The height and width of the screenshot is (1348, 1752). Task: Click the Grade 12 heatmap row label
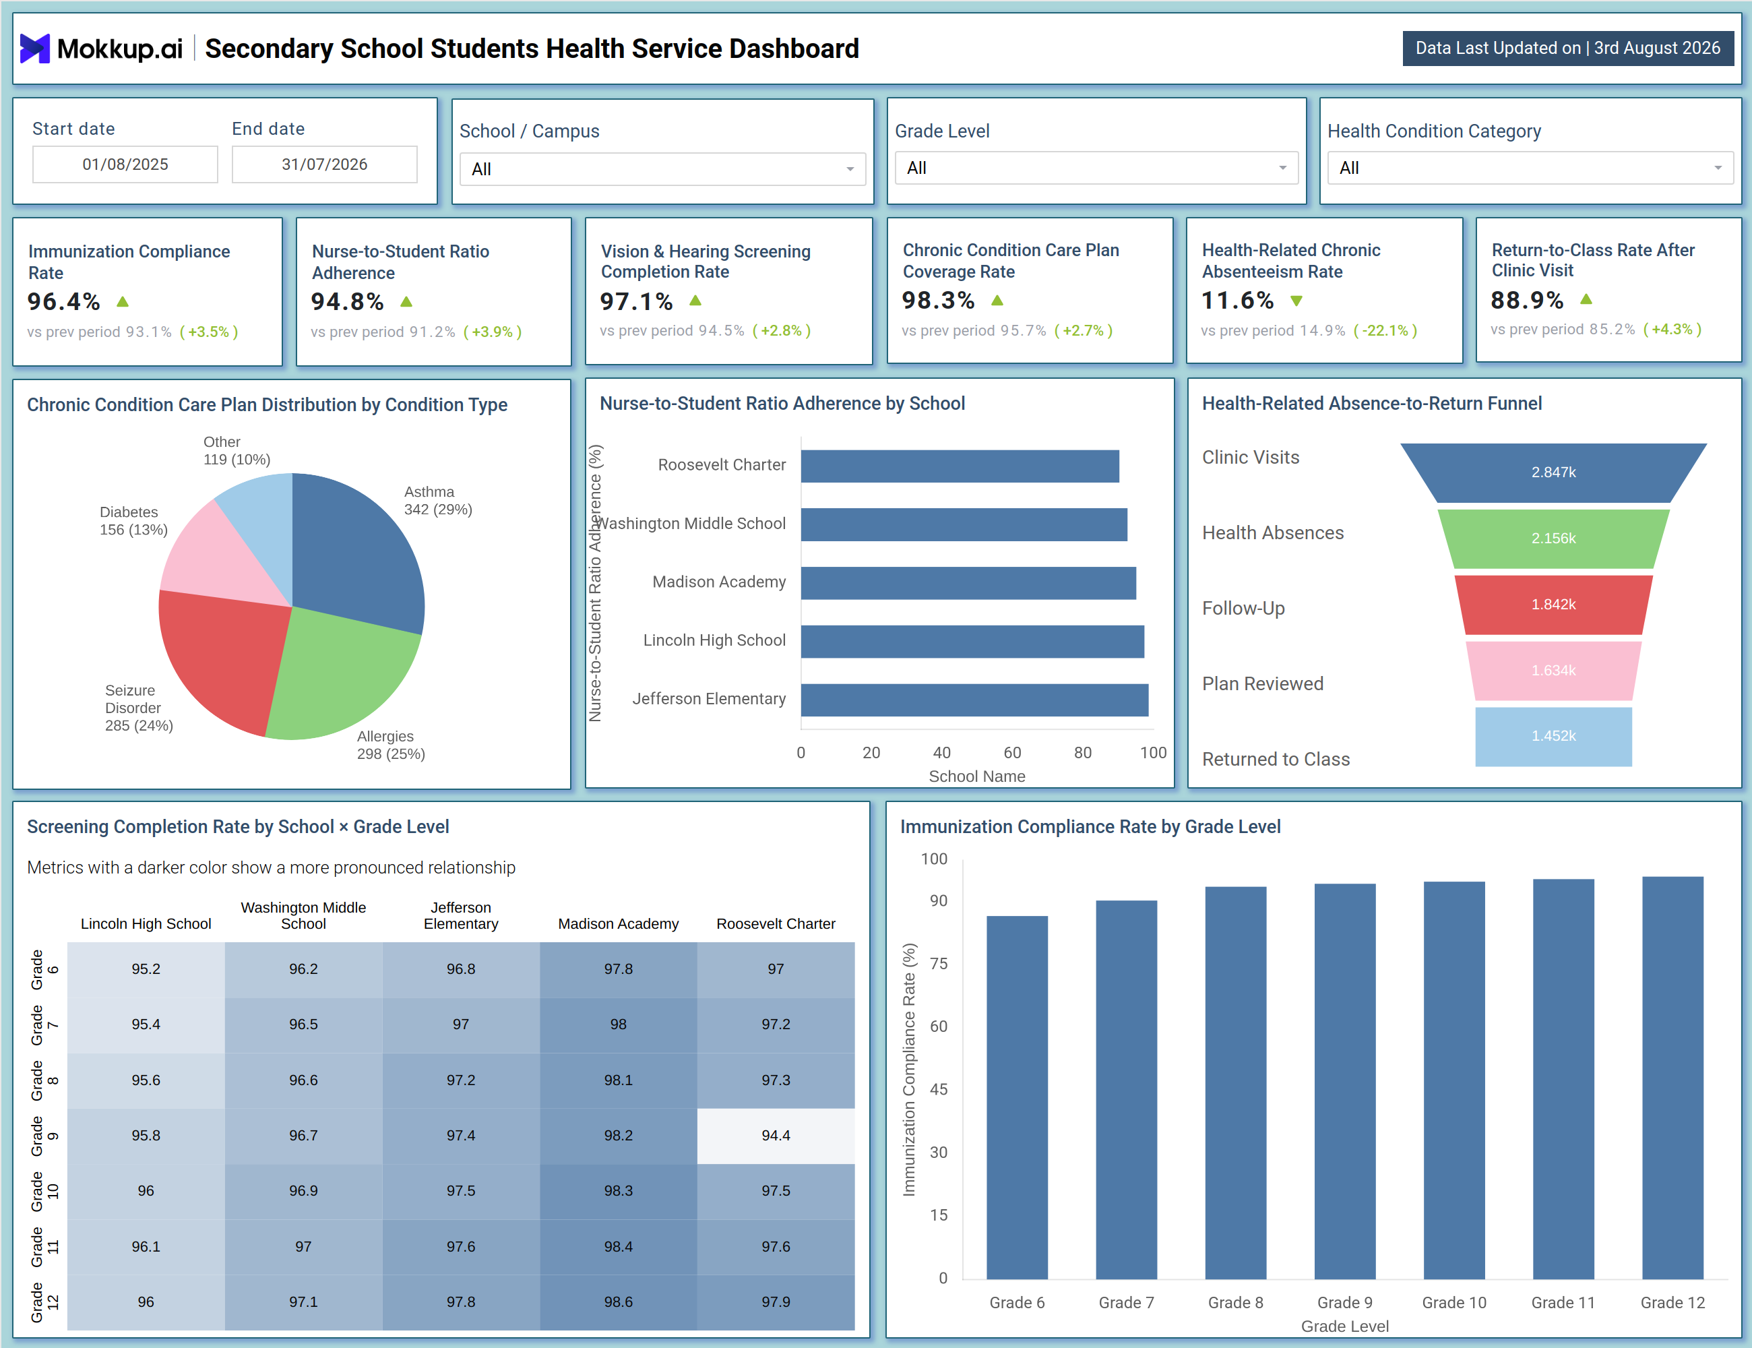[45, 1302]
